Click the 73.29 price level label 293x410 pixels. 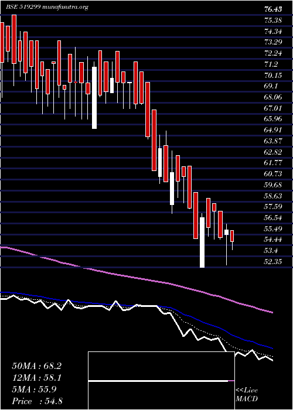[274, 43]
